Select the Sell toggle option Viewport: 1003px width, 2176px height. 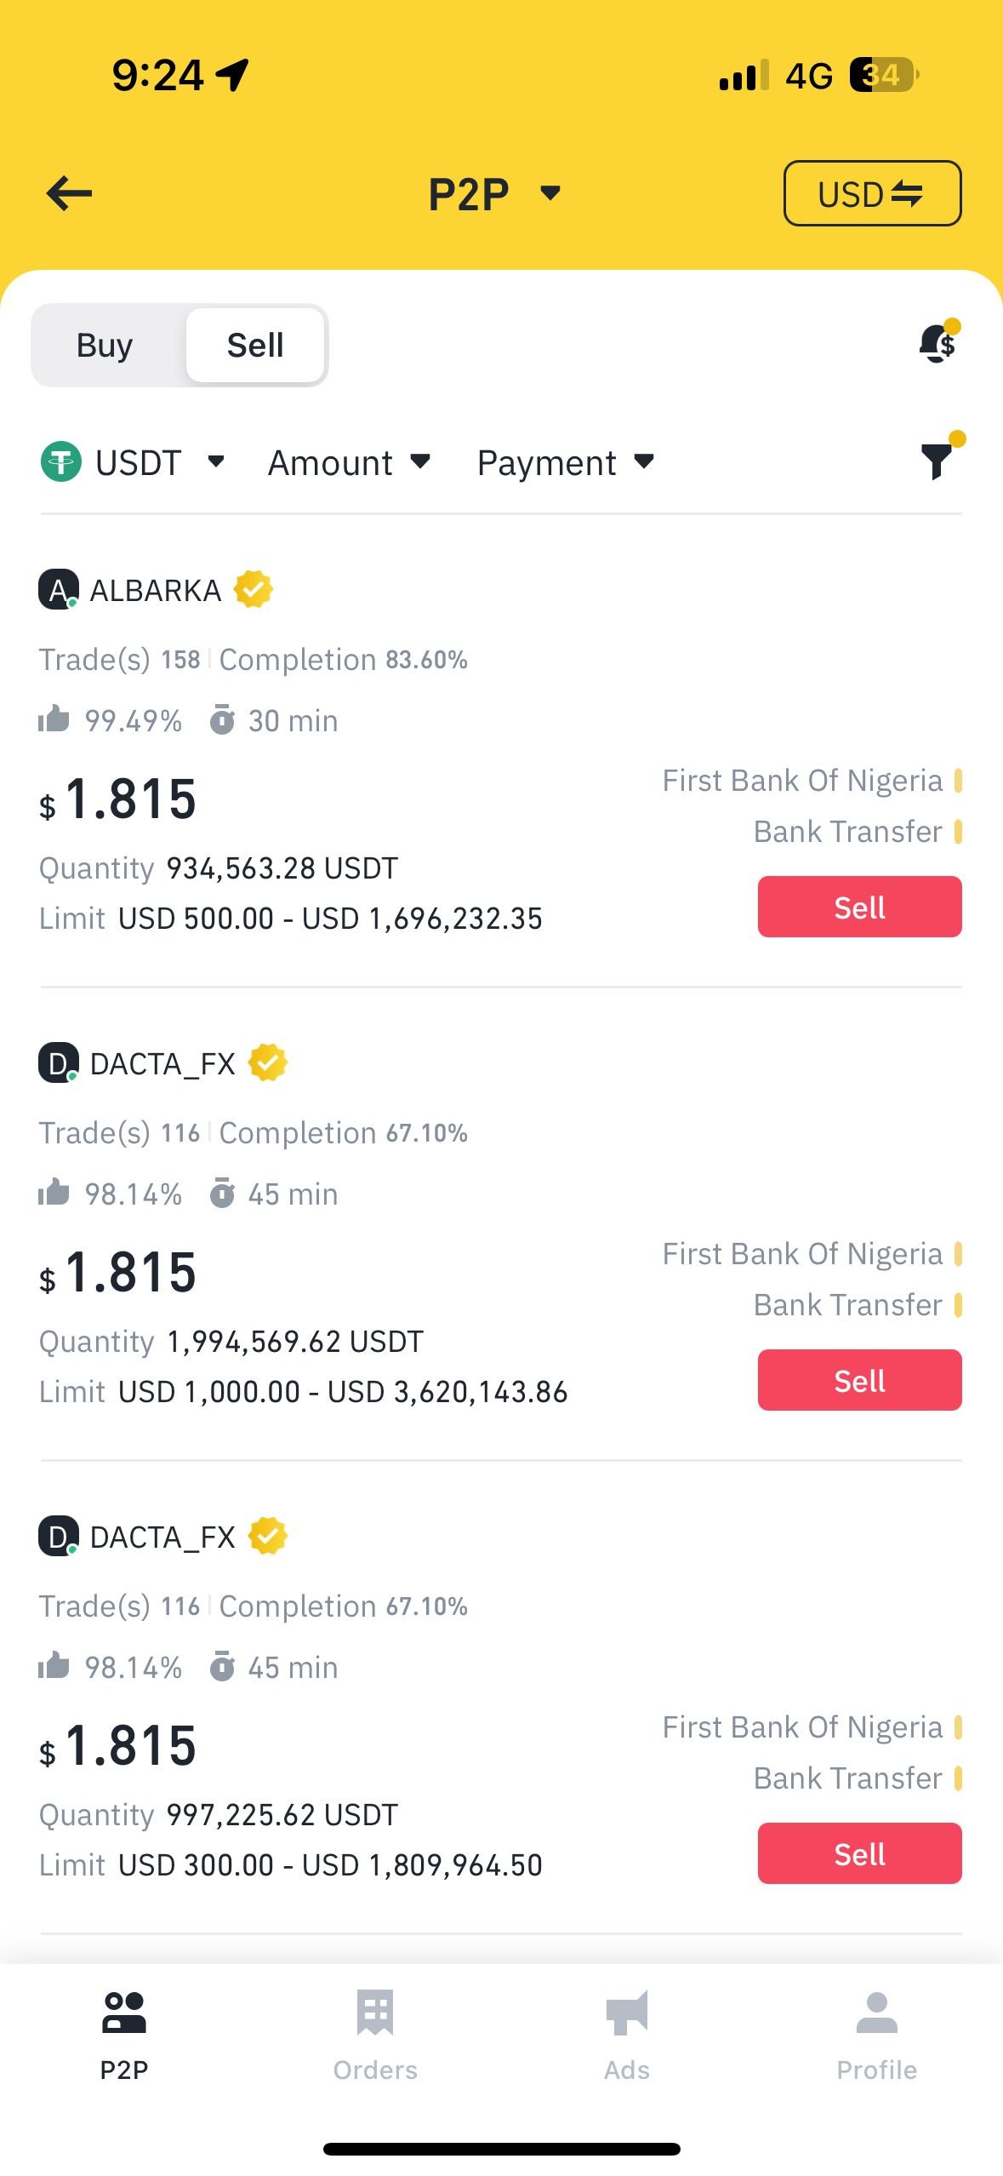(255, 346)
